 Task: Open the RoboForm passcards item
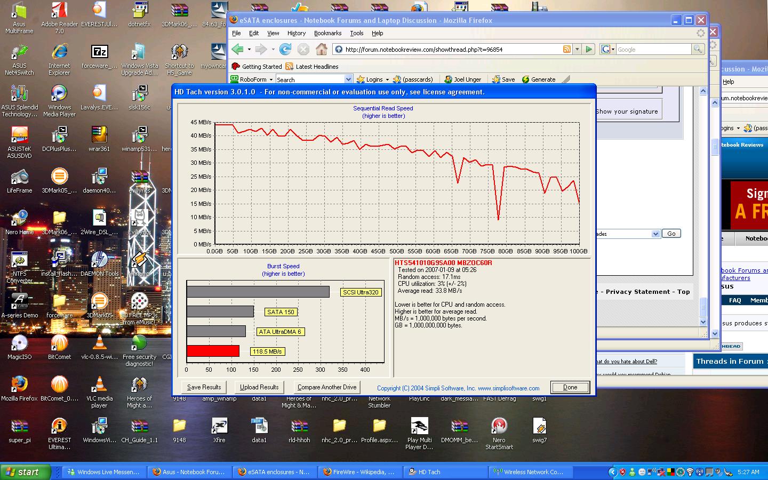coord(413,79)
